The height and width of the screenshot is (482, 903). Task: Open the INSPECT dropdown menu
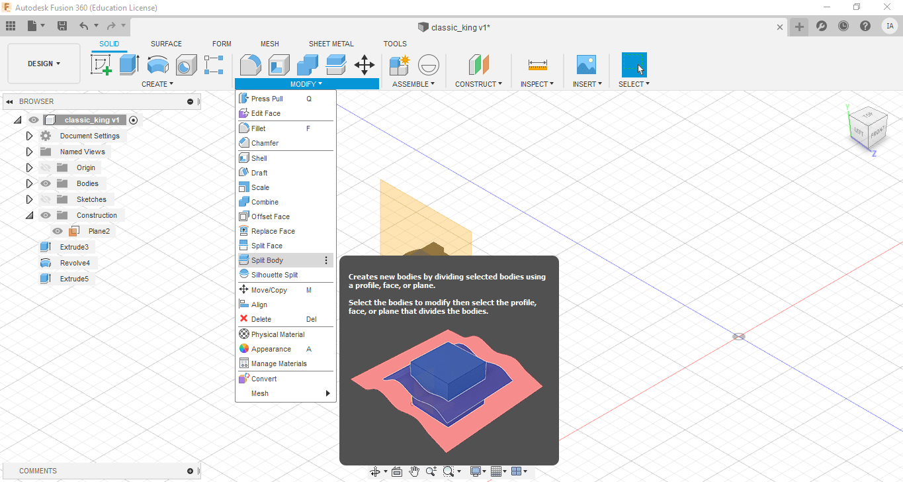click(x=538, y=84)
